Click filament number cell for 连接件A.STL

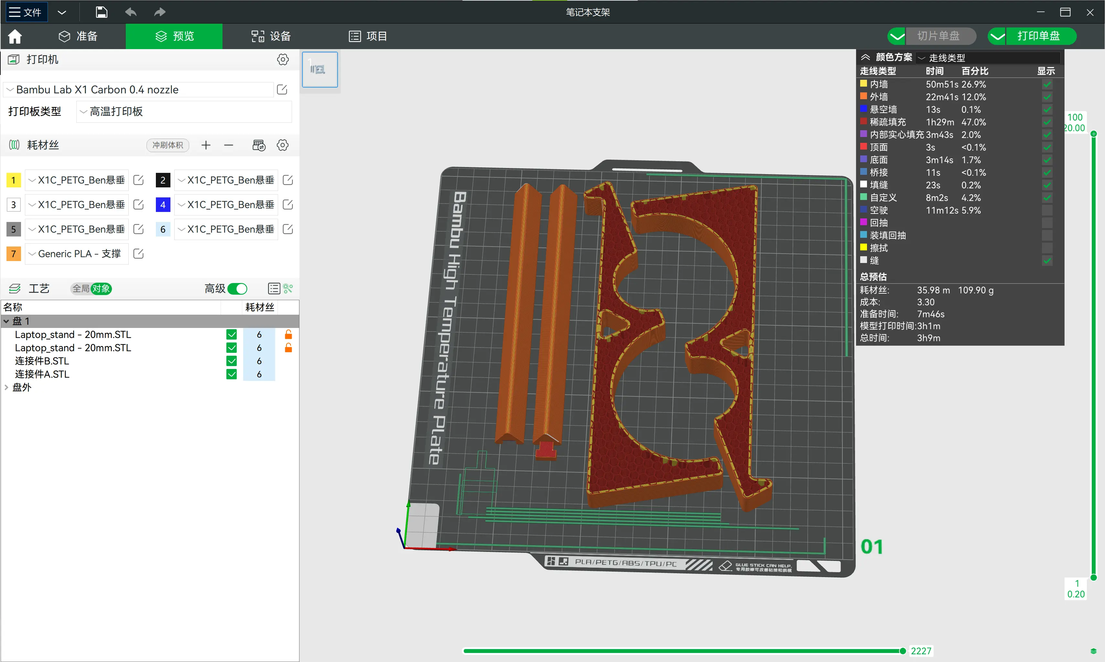[259, 374]
